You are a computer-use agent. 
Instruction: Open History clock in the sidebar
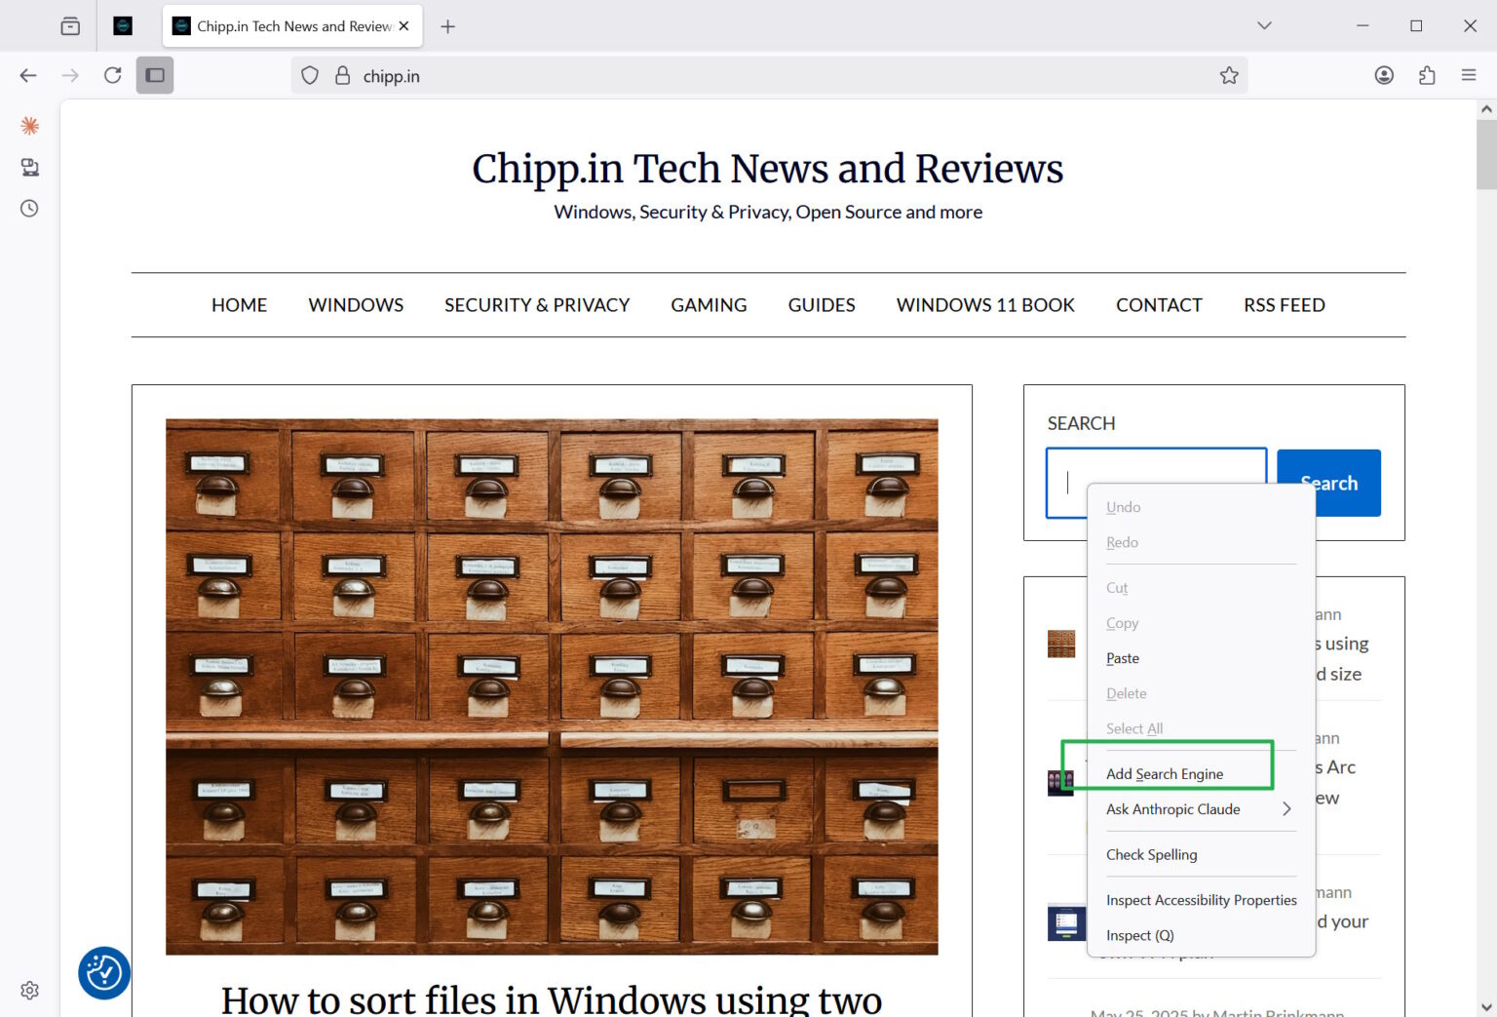tap(30, 209)
